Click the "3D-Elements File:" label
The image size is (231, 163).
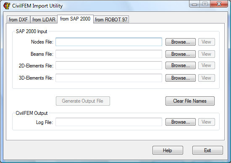click(36, 78)
